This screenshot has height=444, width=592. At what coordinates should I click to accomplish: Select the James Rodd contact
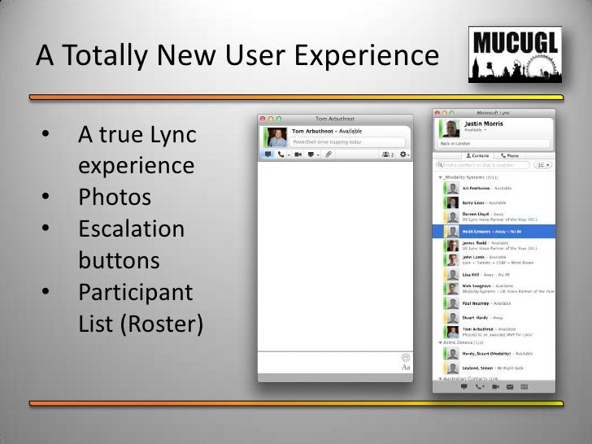(x=494, y=246)
